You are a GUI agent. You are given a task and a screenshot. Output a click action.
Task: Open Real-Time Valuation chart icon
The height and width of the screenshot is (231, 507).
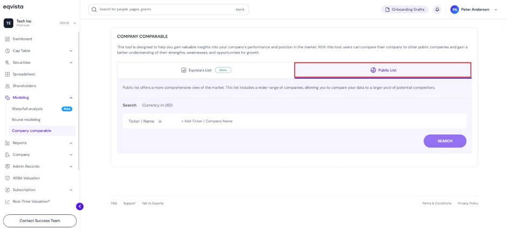[x=8, y=202]
